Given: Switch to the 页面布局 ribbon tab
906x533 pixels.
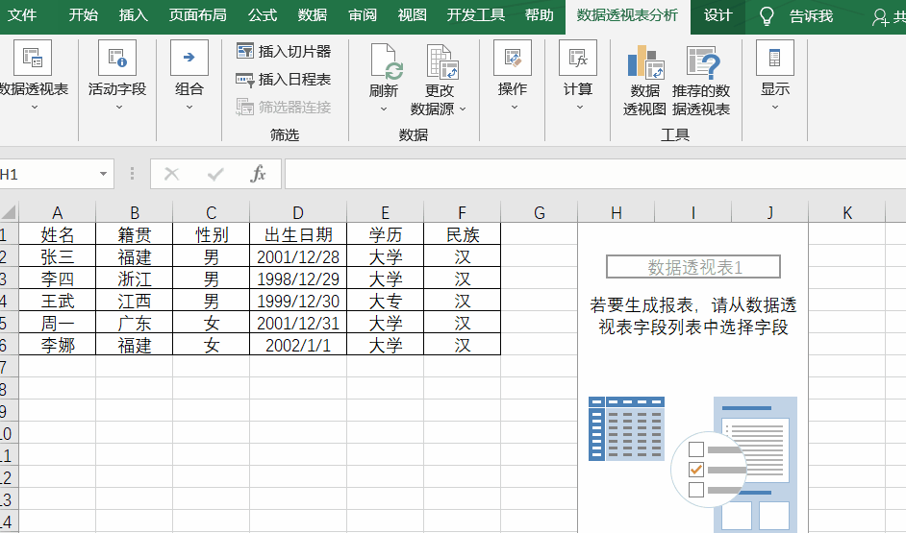Looking at the screenshot, I should [x=197, y=15].
